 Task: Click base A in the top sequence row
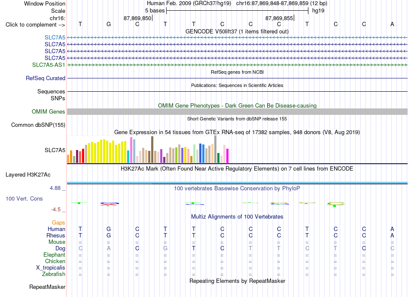click(x=392, y=24)
